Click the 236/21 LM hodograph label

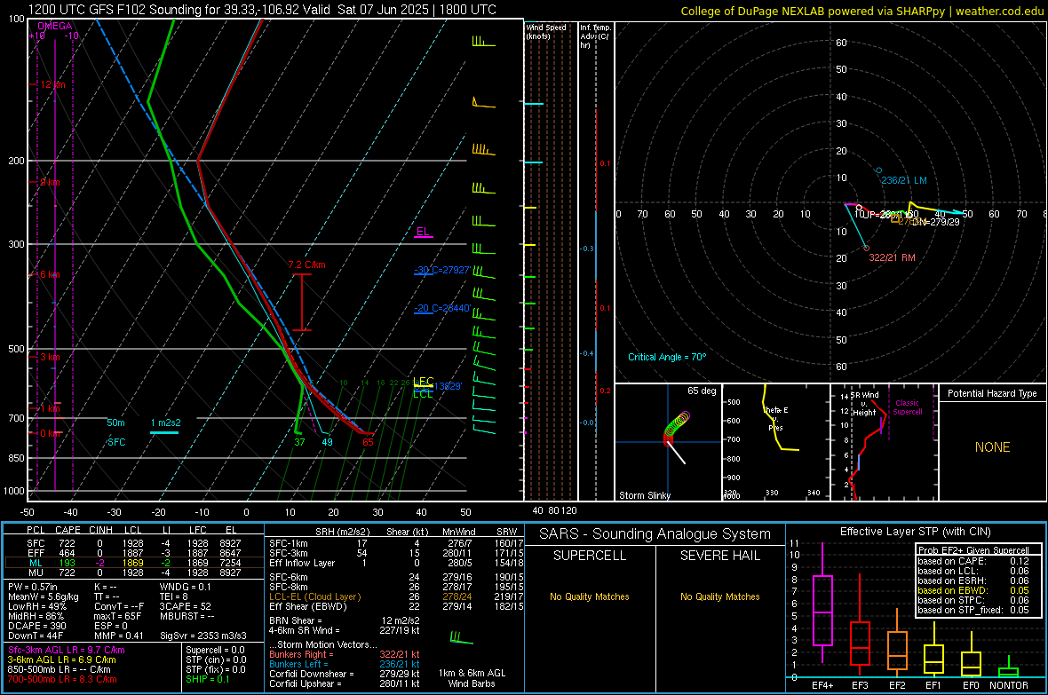click(903, 180)
